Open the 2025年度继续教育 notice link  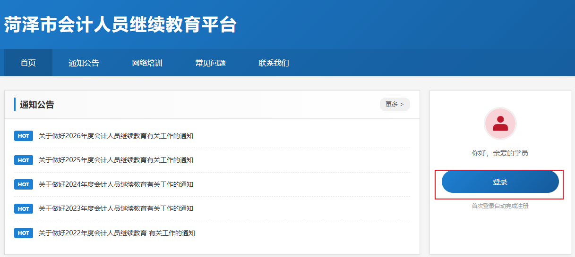click(116, 160)
